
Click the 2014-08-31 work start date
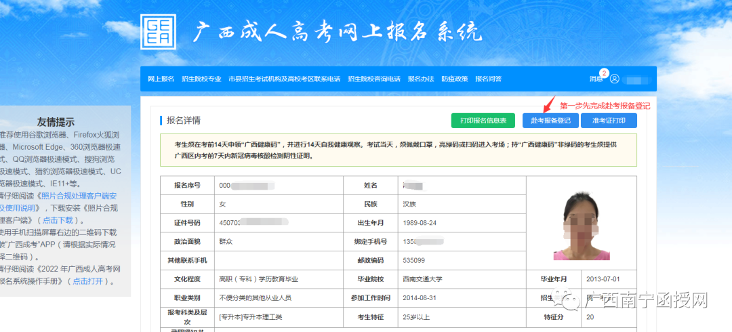click(420, 298)
